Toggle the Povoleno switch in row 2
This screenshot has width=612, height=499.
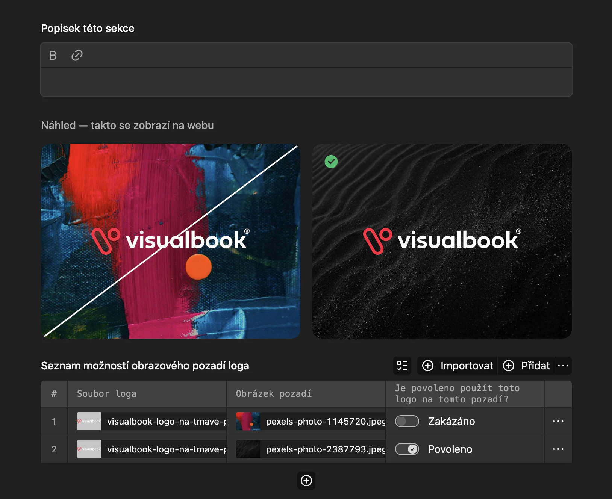click(407, 449)
